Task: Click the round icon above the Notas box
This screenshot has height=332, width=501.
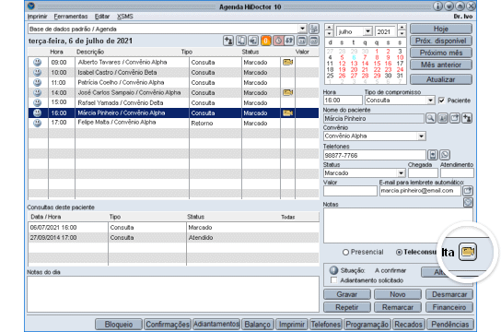Action: pyautogui.click(x=468, y=203)
